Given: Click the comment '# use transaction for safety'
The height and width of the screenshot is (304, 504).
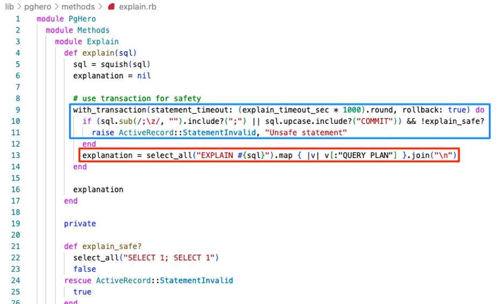Looking at the screenshot, I should pyautogui.click(x=137, y=99).
